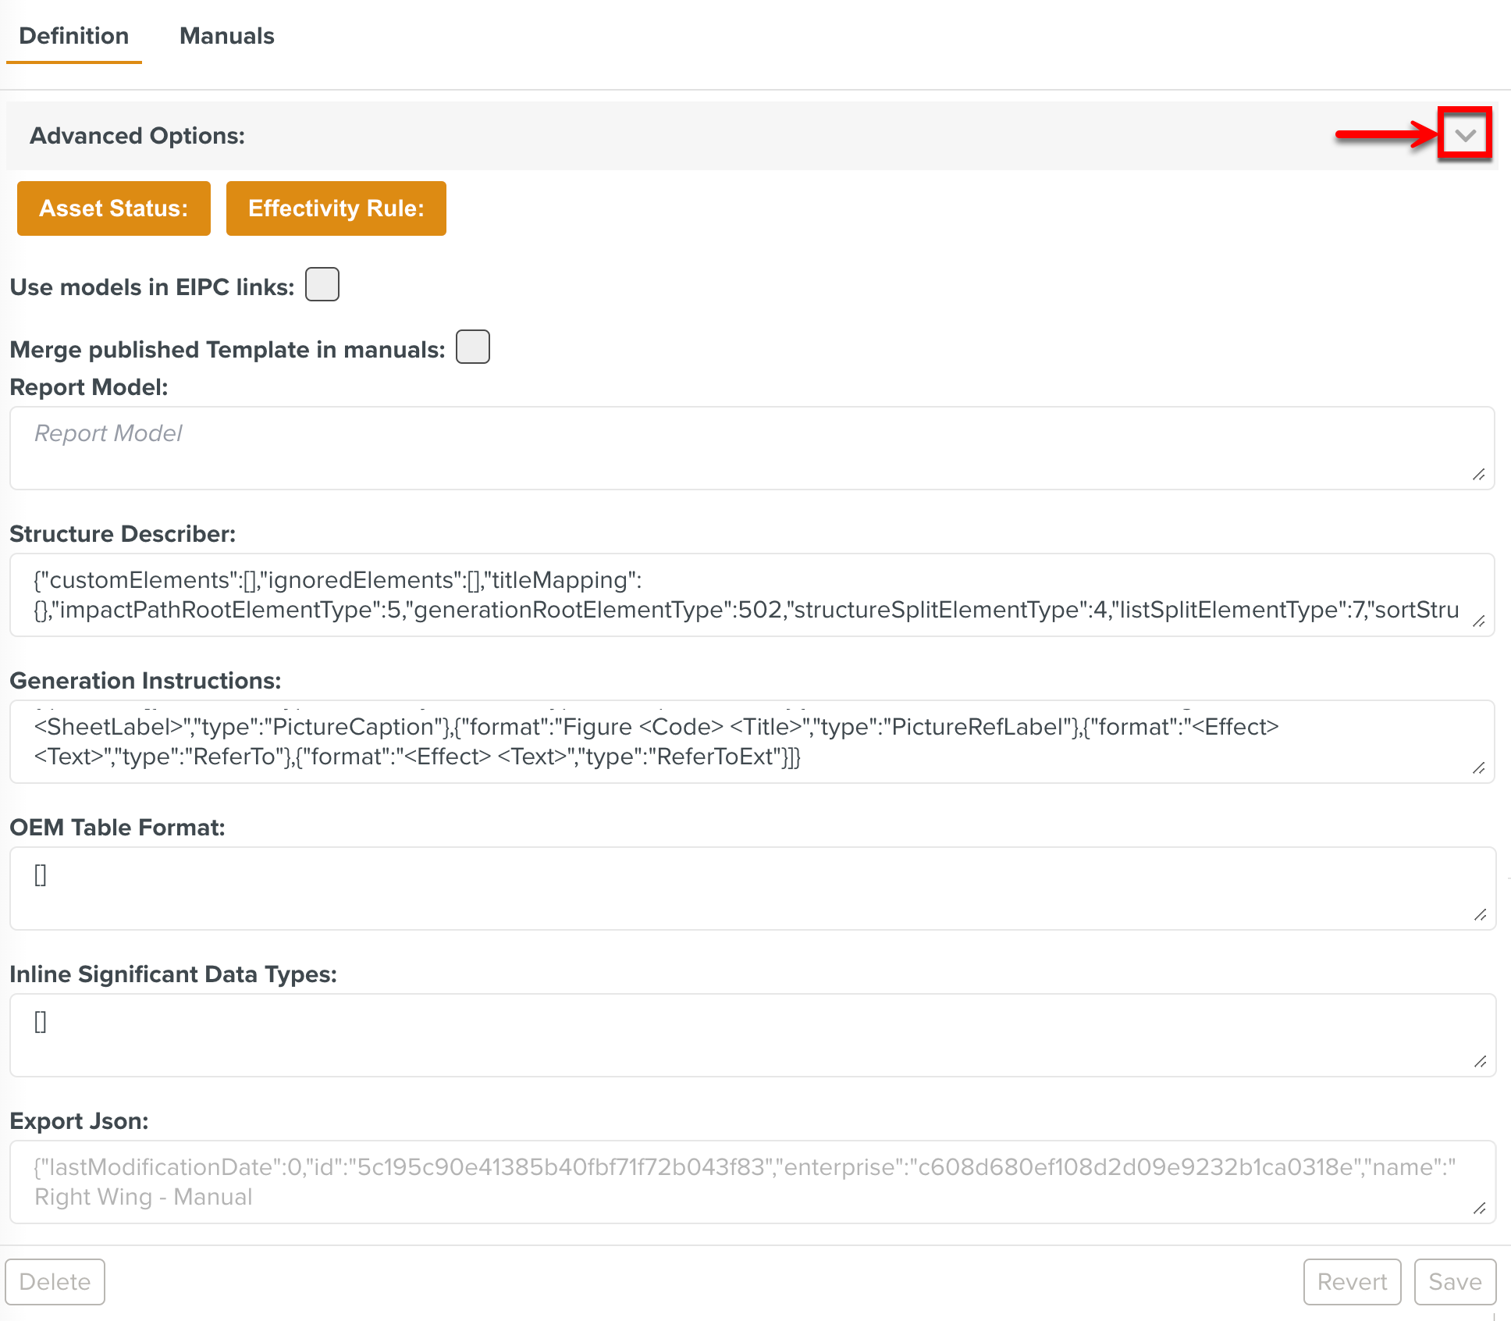Click inside Generation Instructions text area
This screenshot has width=1511, height=1321.
(752, 742)
